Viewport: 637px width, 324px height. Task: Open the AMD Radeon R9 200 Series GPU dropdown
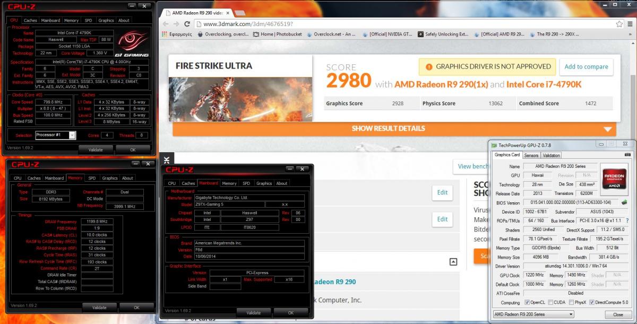pyautogui.click(x=533, y=314)
